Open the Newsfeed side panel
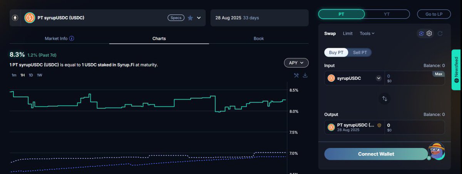This screenshot has height=174, width=462. click(457, 70)
